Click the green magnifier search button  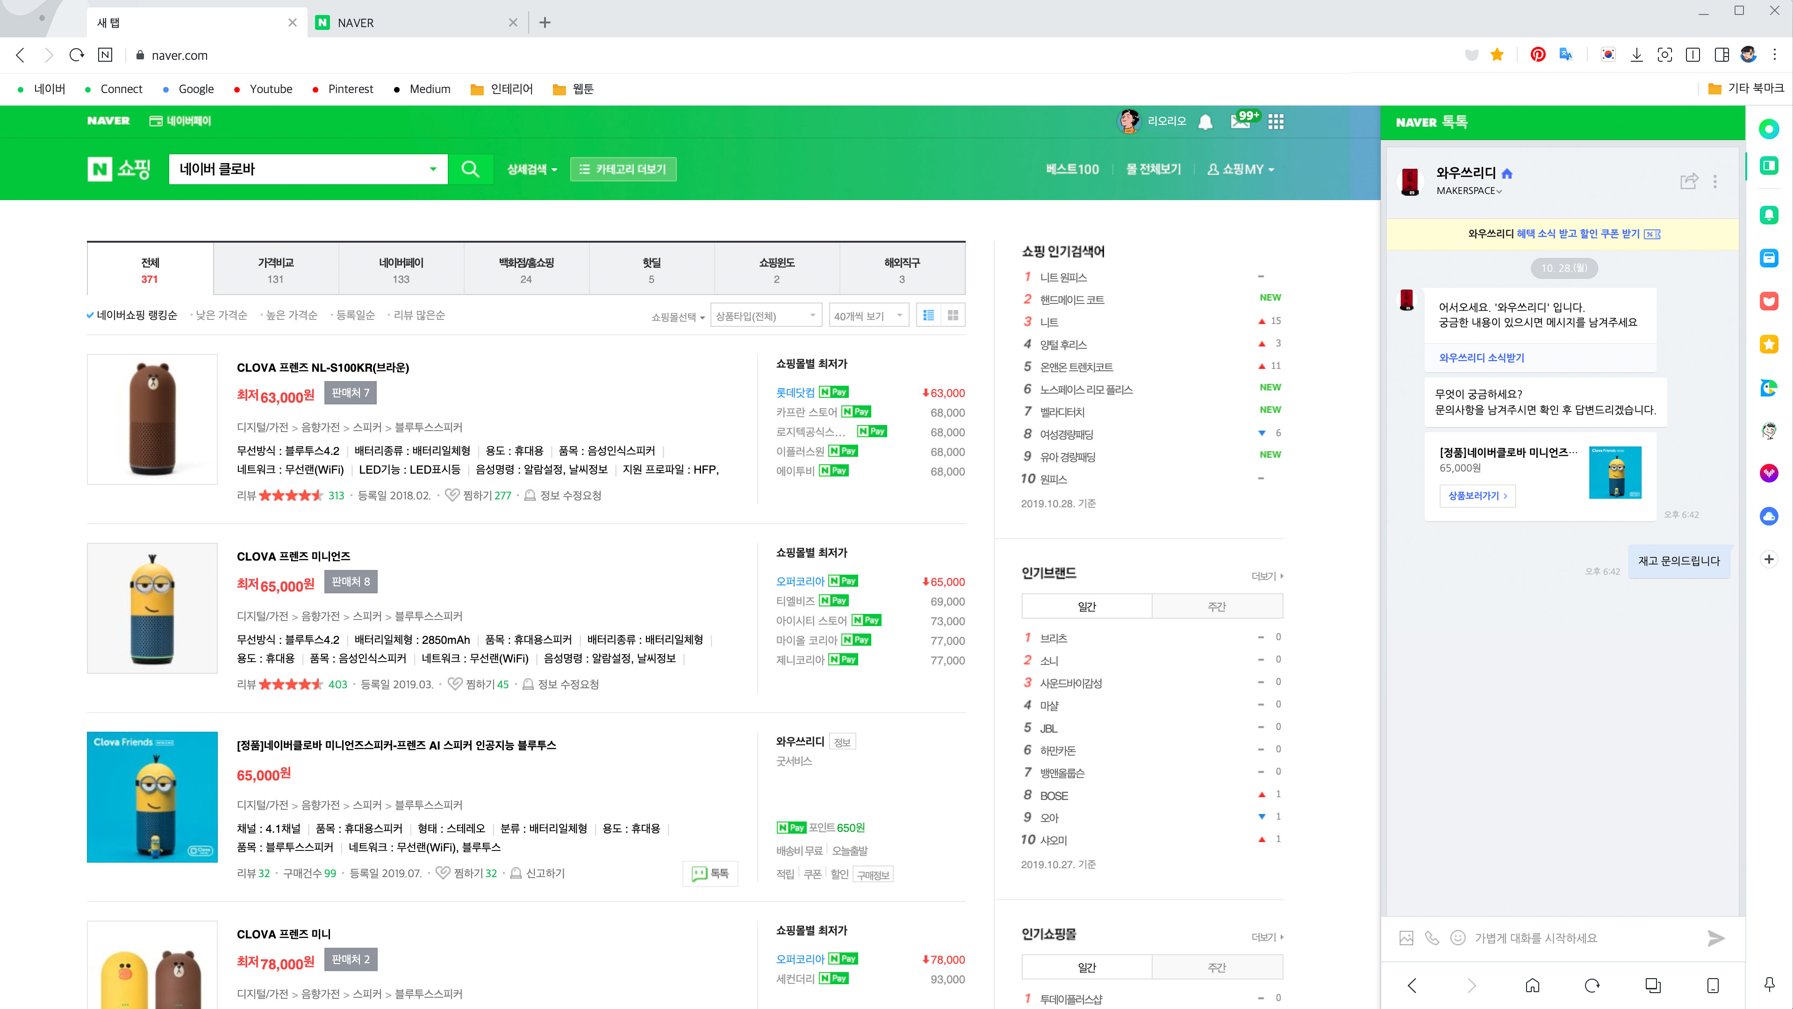tap(470, 169)
